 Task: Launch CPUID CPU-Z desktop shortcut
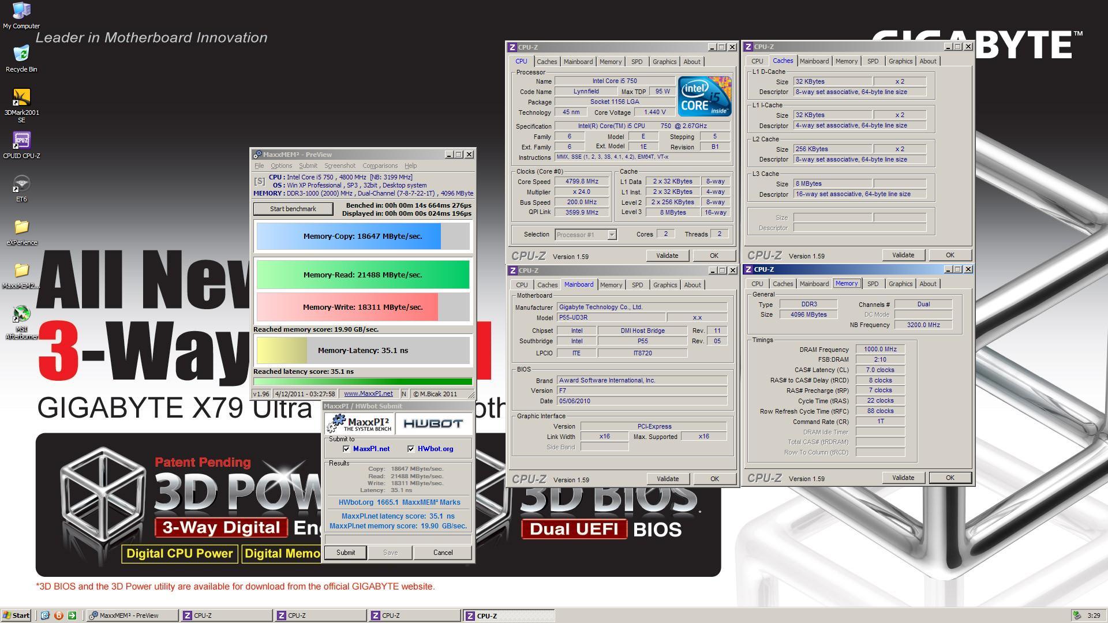pos(21,145)
